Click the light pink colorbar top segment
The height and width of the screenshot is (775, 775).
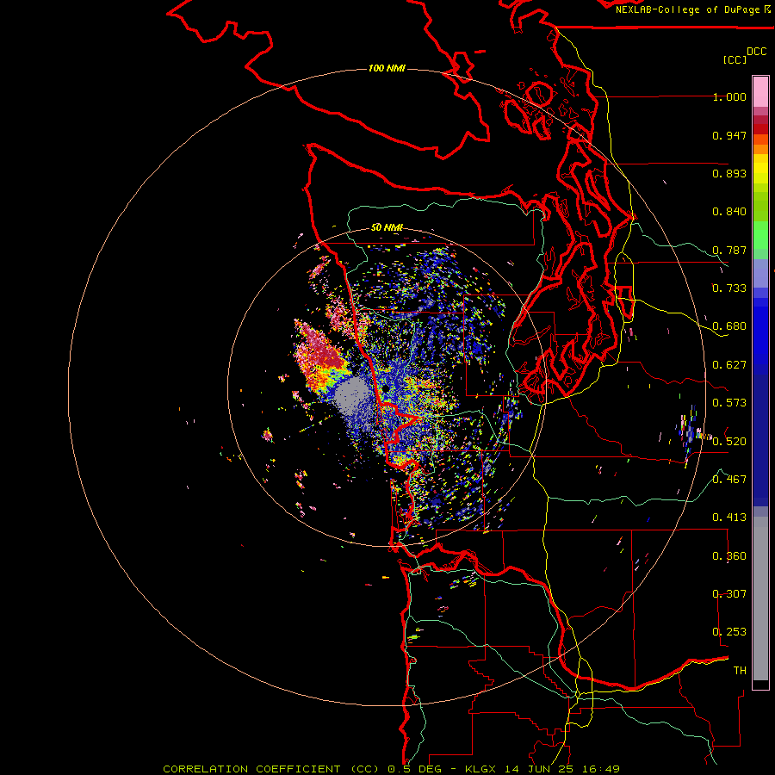point(760,91)
